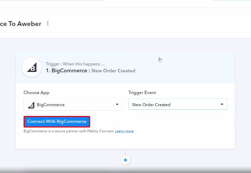This screenshot has width=251, height=173.
Task: Open the Choose App BigCommerce dropdown
Action: (x=73, y=104)
